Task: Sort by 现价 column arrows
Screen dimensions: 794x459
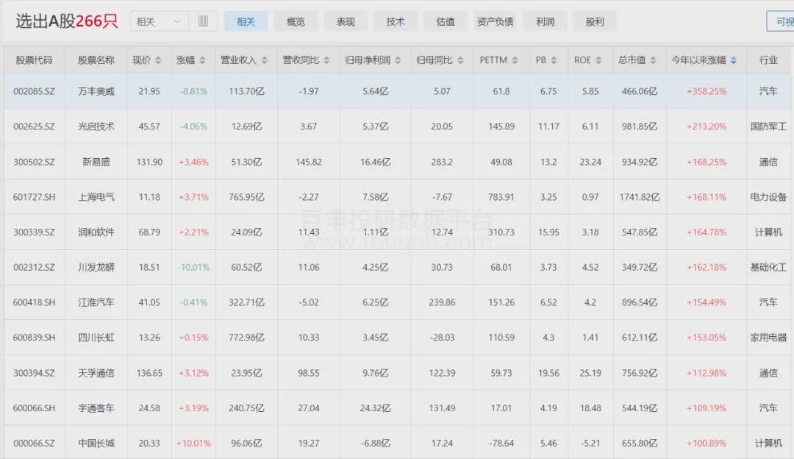Action: (x=158, y=60)
